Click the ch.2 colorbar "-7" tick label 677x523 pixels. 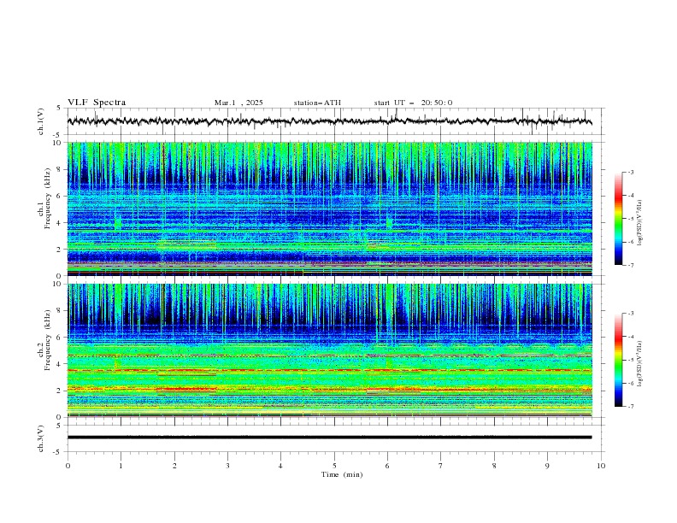(x=630, y=407)
